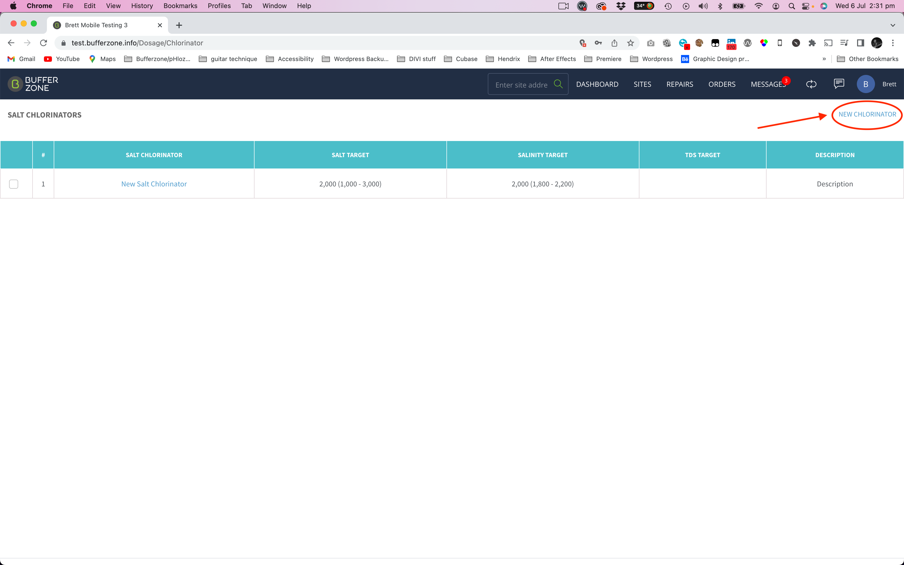Open the SITES page
Viewport: 904px width, 565px height.
(642, 84)
